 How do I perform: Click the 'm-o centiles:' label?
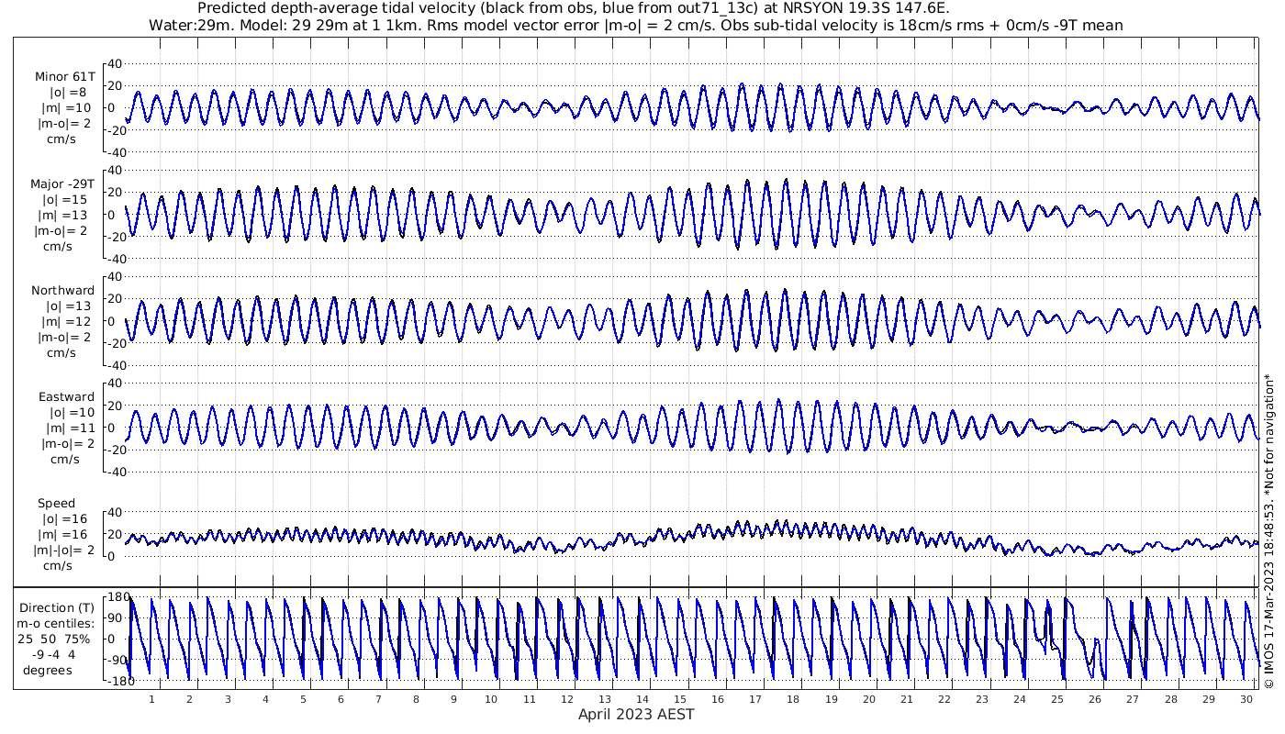click(x=55, y=623)
